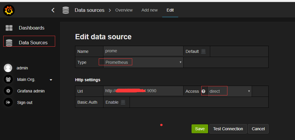This screenshot has width=295, height=140.
Task: Click the Name field containing prome
Action: point(143,51)
